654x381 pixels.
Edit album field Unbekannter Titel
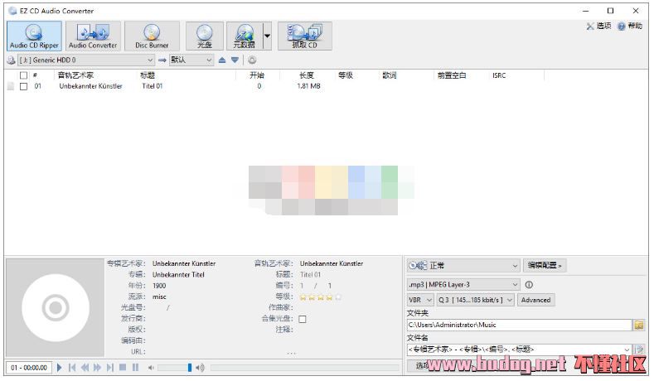[x=178, y=275]
